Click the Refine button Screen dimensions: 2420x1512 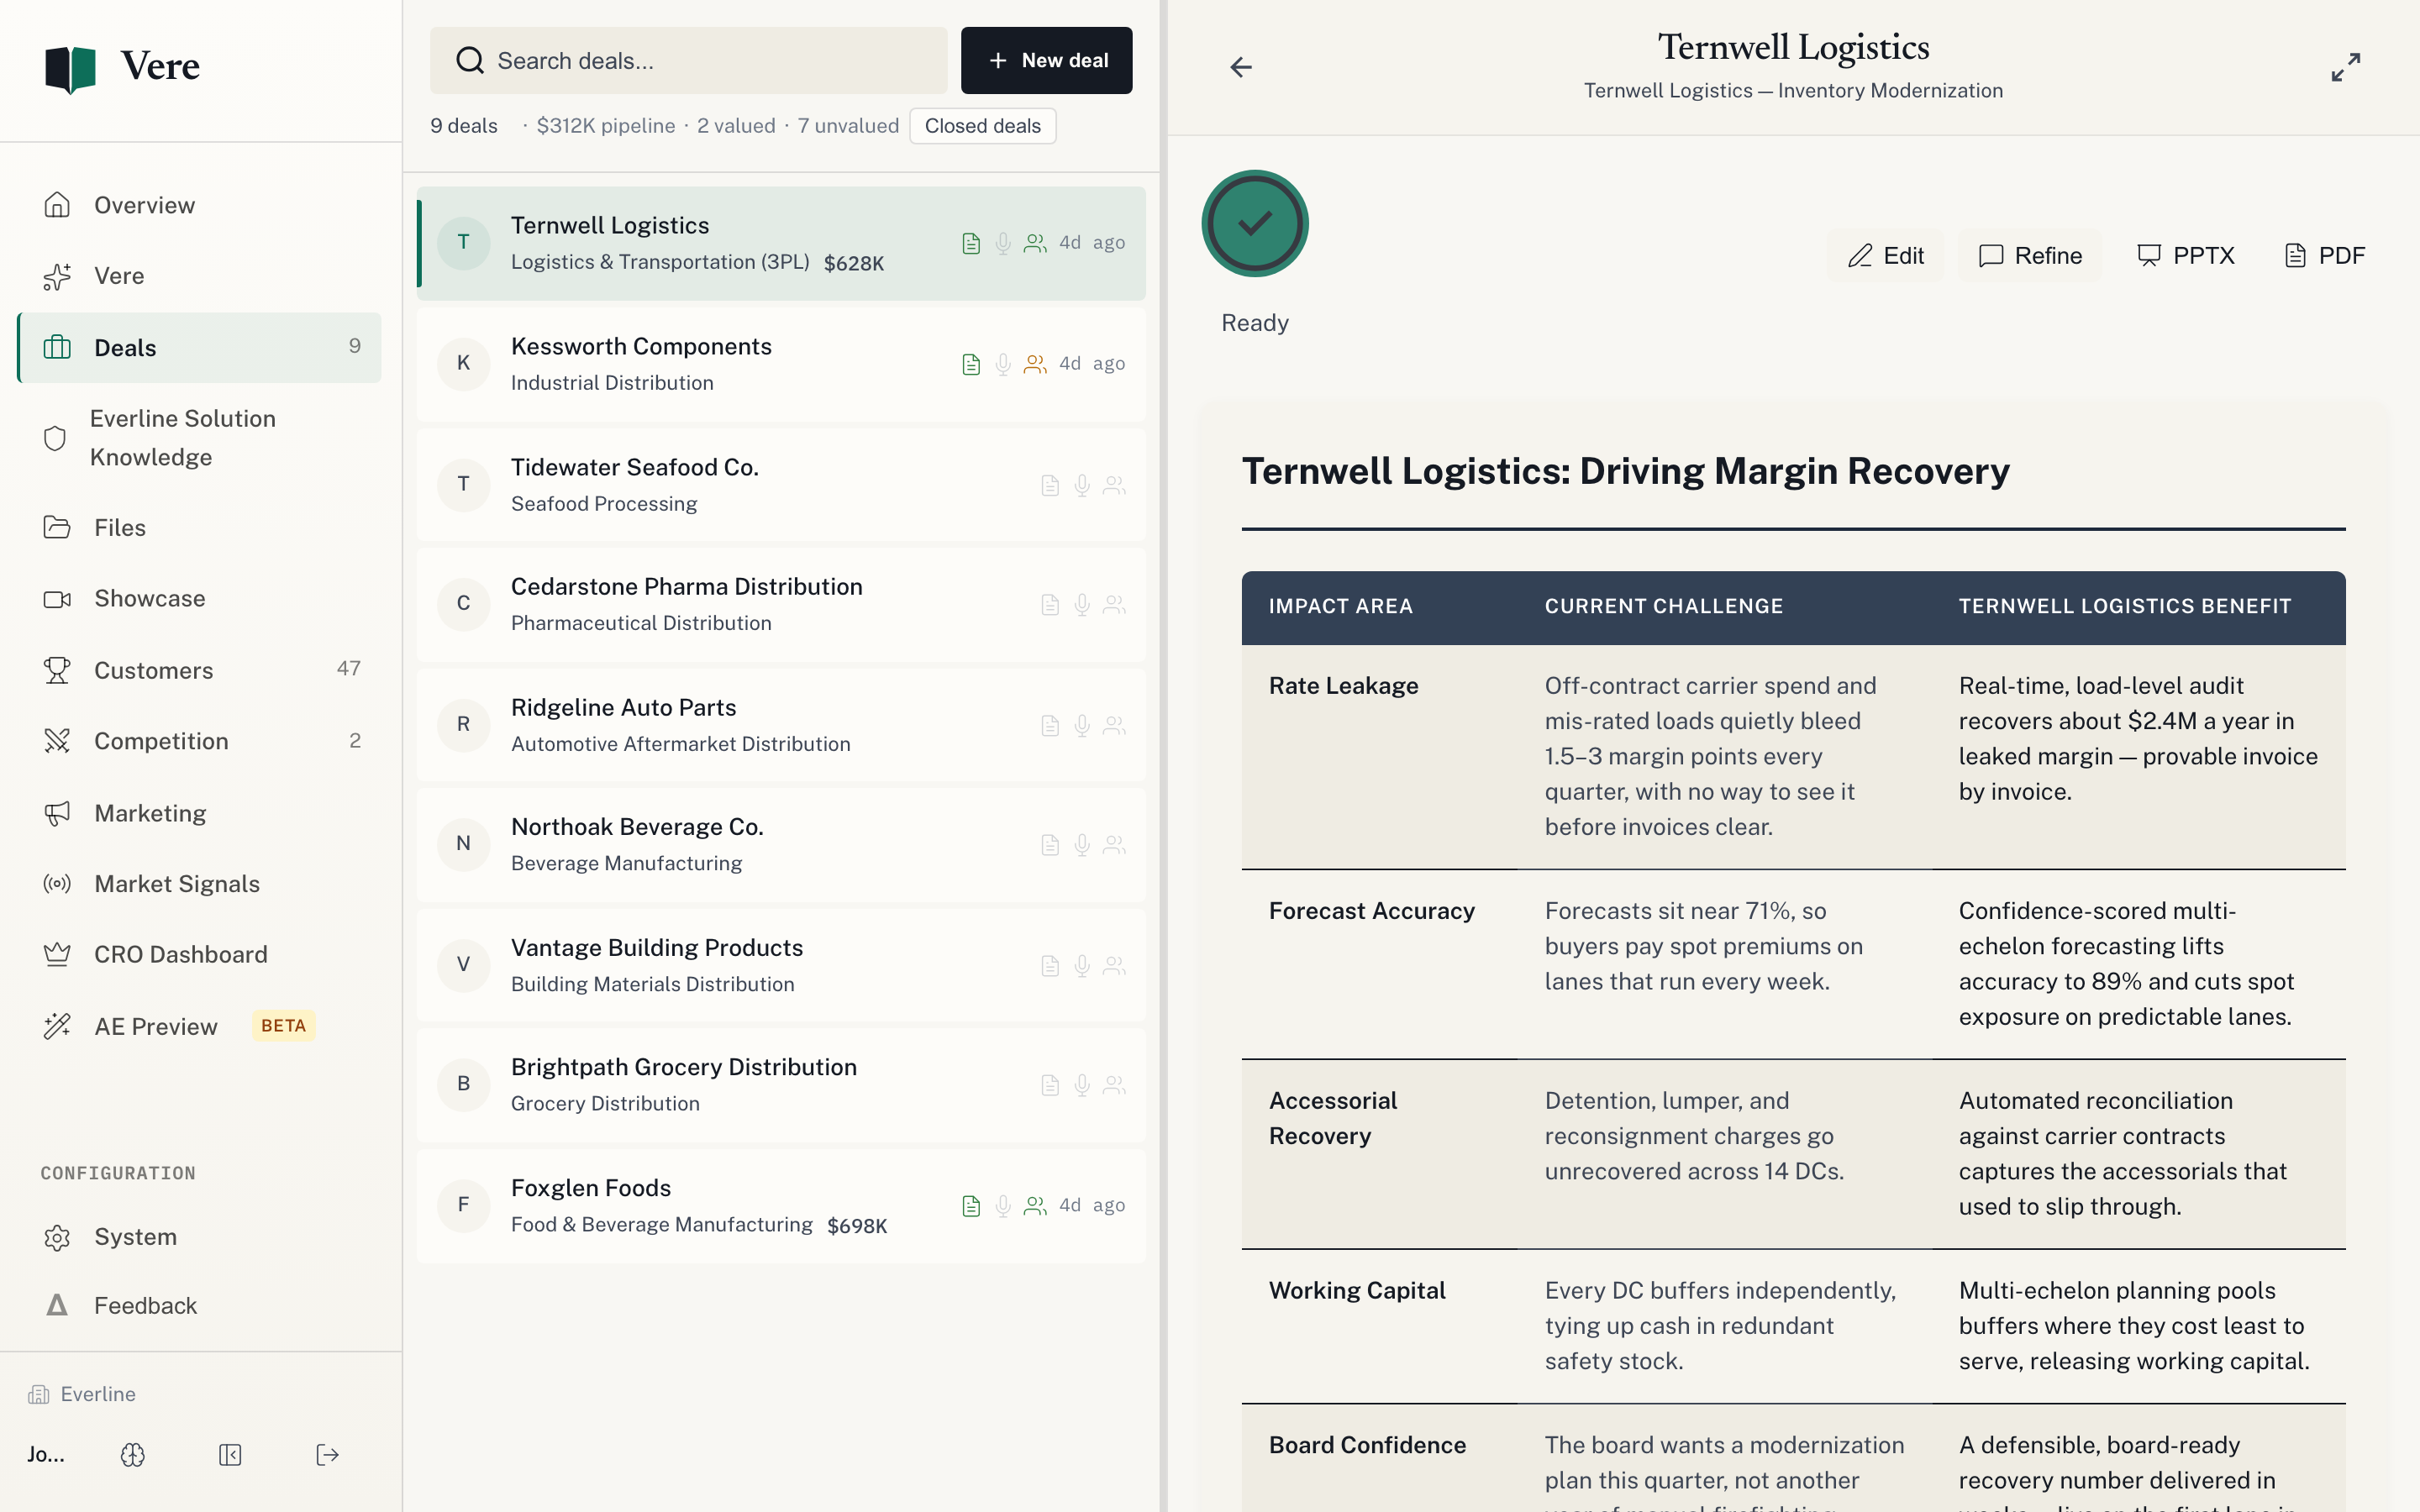[2030, 255]
